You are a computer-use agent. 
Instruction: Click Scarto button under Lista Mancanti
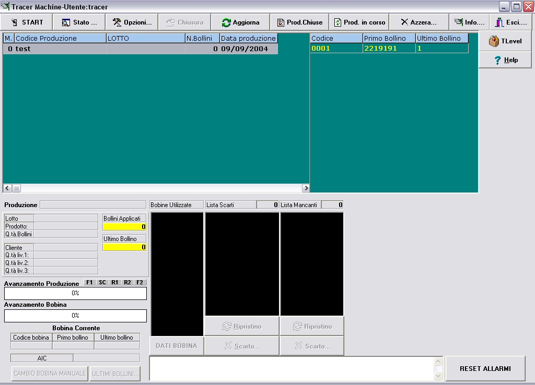(x=312, y=346)
